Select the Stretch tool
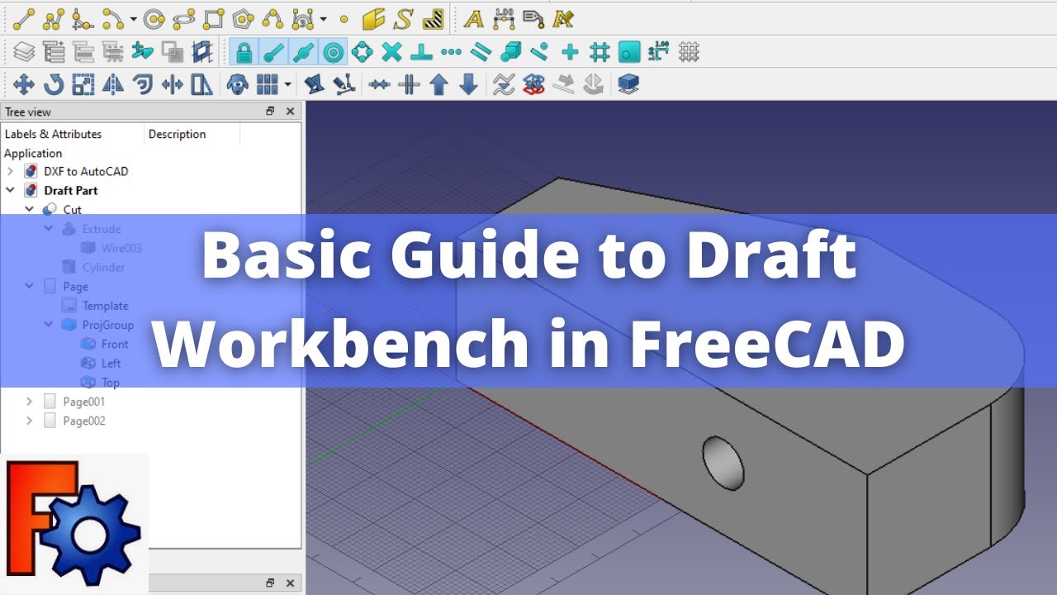 202,84
